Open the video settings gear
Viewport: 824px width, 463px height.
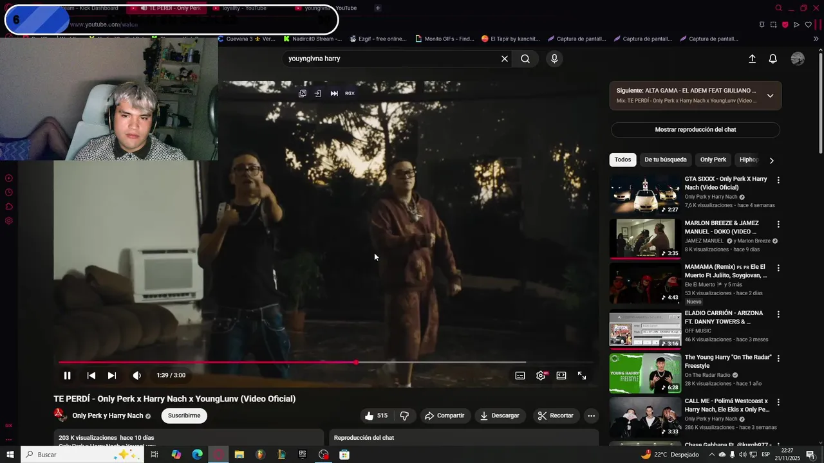pos(541,376)
